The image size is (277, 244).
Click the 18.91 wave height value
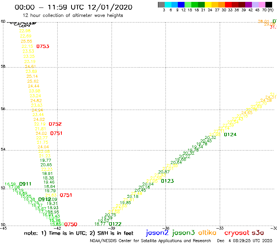47,174
